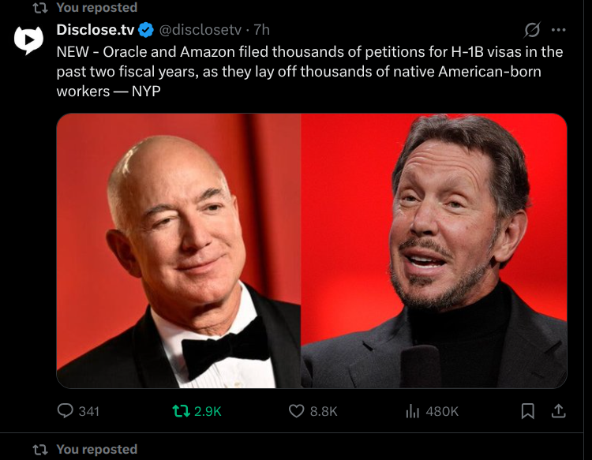Open the three-dot more options menu

[559, 30]
